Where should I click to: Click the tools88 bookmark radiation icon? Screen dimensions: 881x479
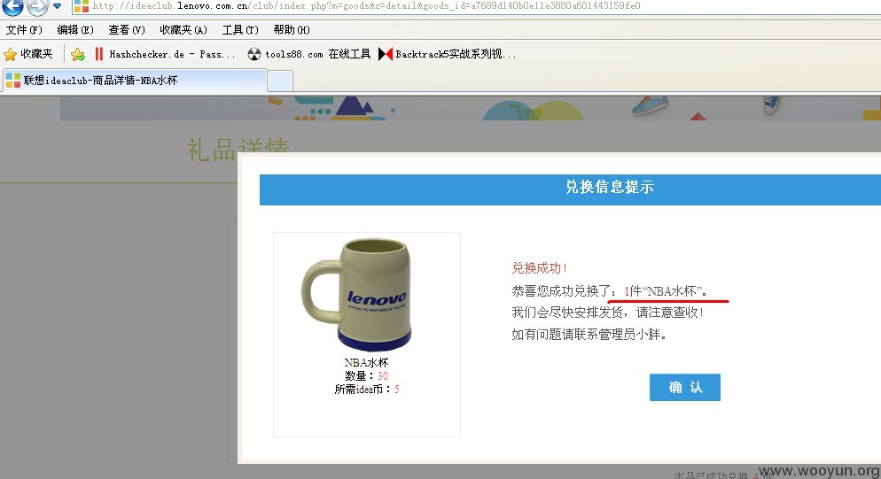pyautogui.click(x=254, y=54)
